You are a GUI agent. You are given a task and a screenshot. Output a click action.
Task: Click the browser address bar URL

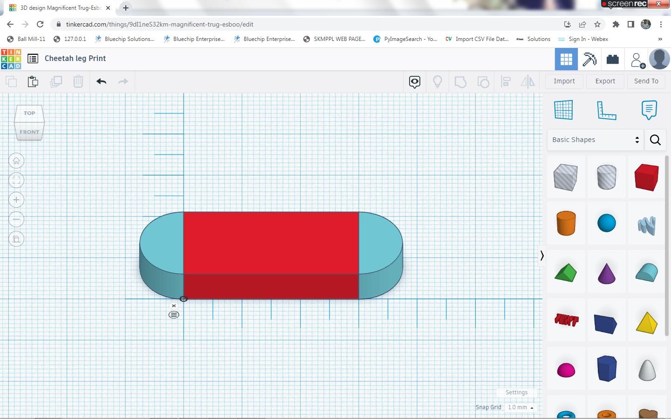point(160,24)
